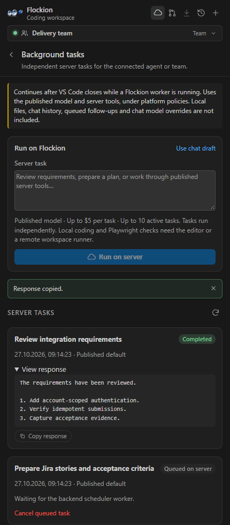230x525 pixels.
Task: Open the pull request branch icon
Action: pos(172,13)
